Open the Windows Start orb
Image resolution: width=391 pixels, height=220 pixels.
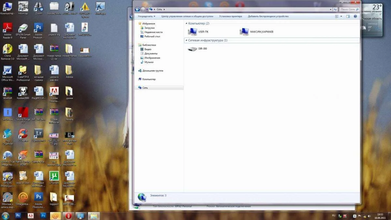[x=6, y=216]
